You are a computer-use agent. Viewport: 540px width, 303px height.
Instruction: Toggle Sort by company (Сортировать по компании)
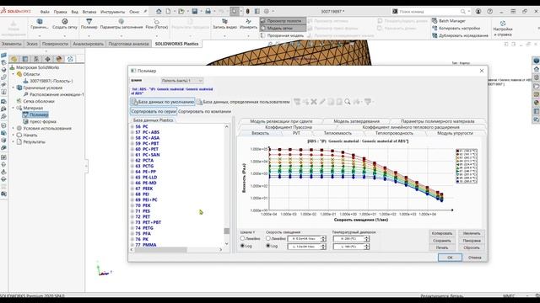pos(204,111)
